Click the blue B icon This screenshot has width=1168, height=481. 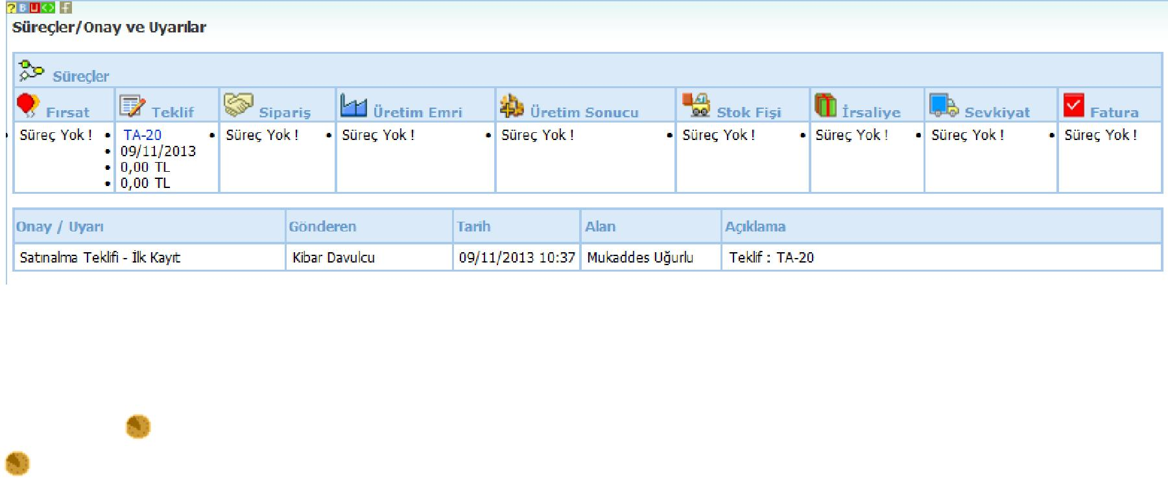[x=23, y=8]
